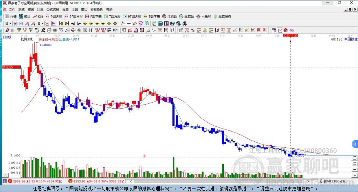Screen dimensions: 358x192
Task: Open the calendar date icon
Action: (154, 23)
